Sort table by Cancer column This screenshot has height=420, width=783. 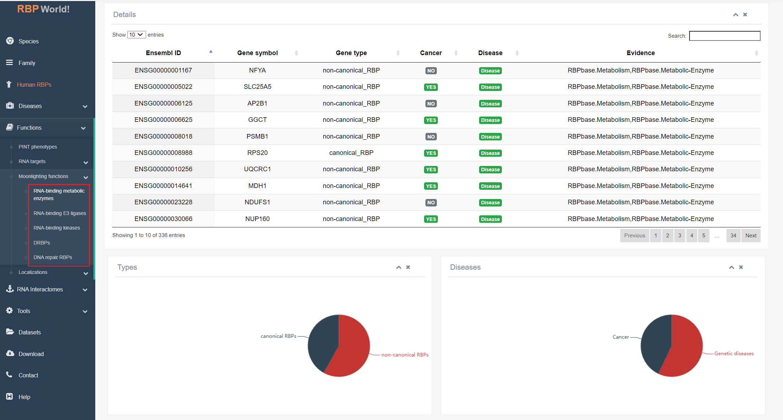[x=431, y=53]
